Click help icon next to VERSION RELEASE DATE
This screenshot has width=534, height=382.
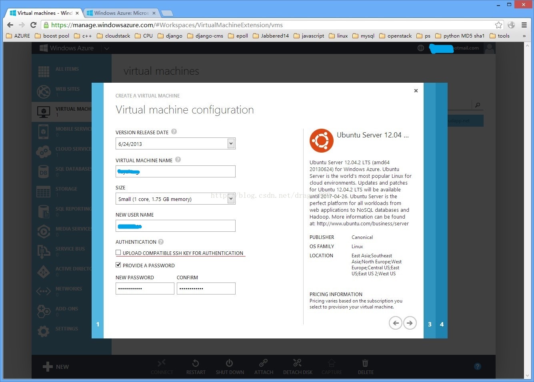[x=174, y=132]
